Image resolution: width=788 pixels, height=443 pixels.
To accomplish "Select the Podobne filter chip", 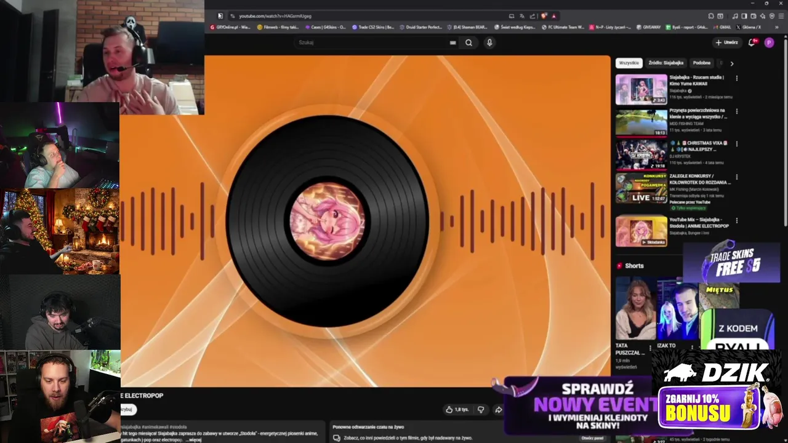I will pos(702,63).
